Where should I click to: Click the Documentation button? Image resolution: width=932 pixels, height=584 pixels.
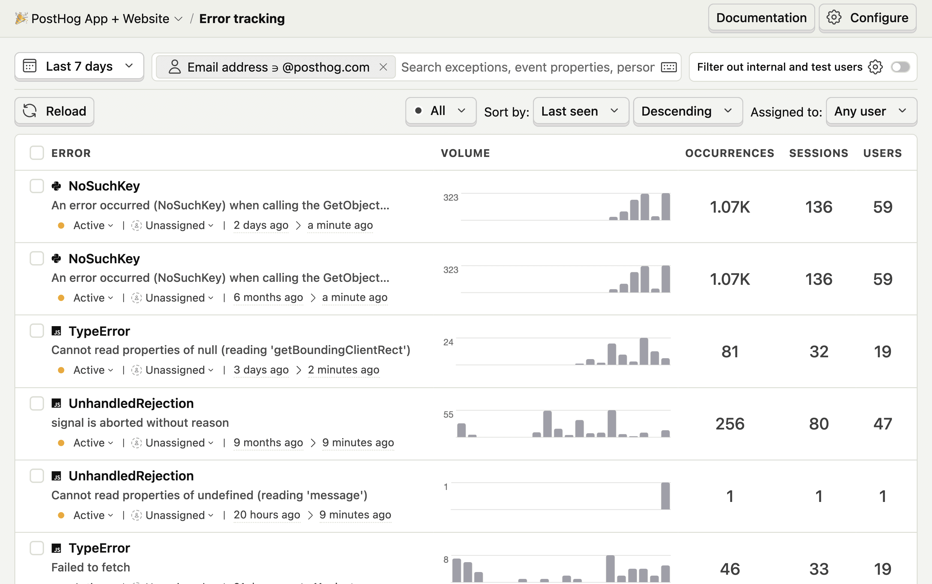pyautogui.click(x=761, y=18)
